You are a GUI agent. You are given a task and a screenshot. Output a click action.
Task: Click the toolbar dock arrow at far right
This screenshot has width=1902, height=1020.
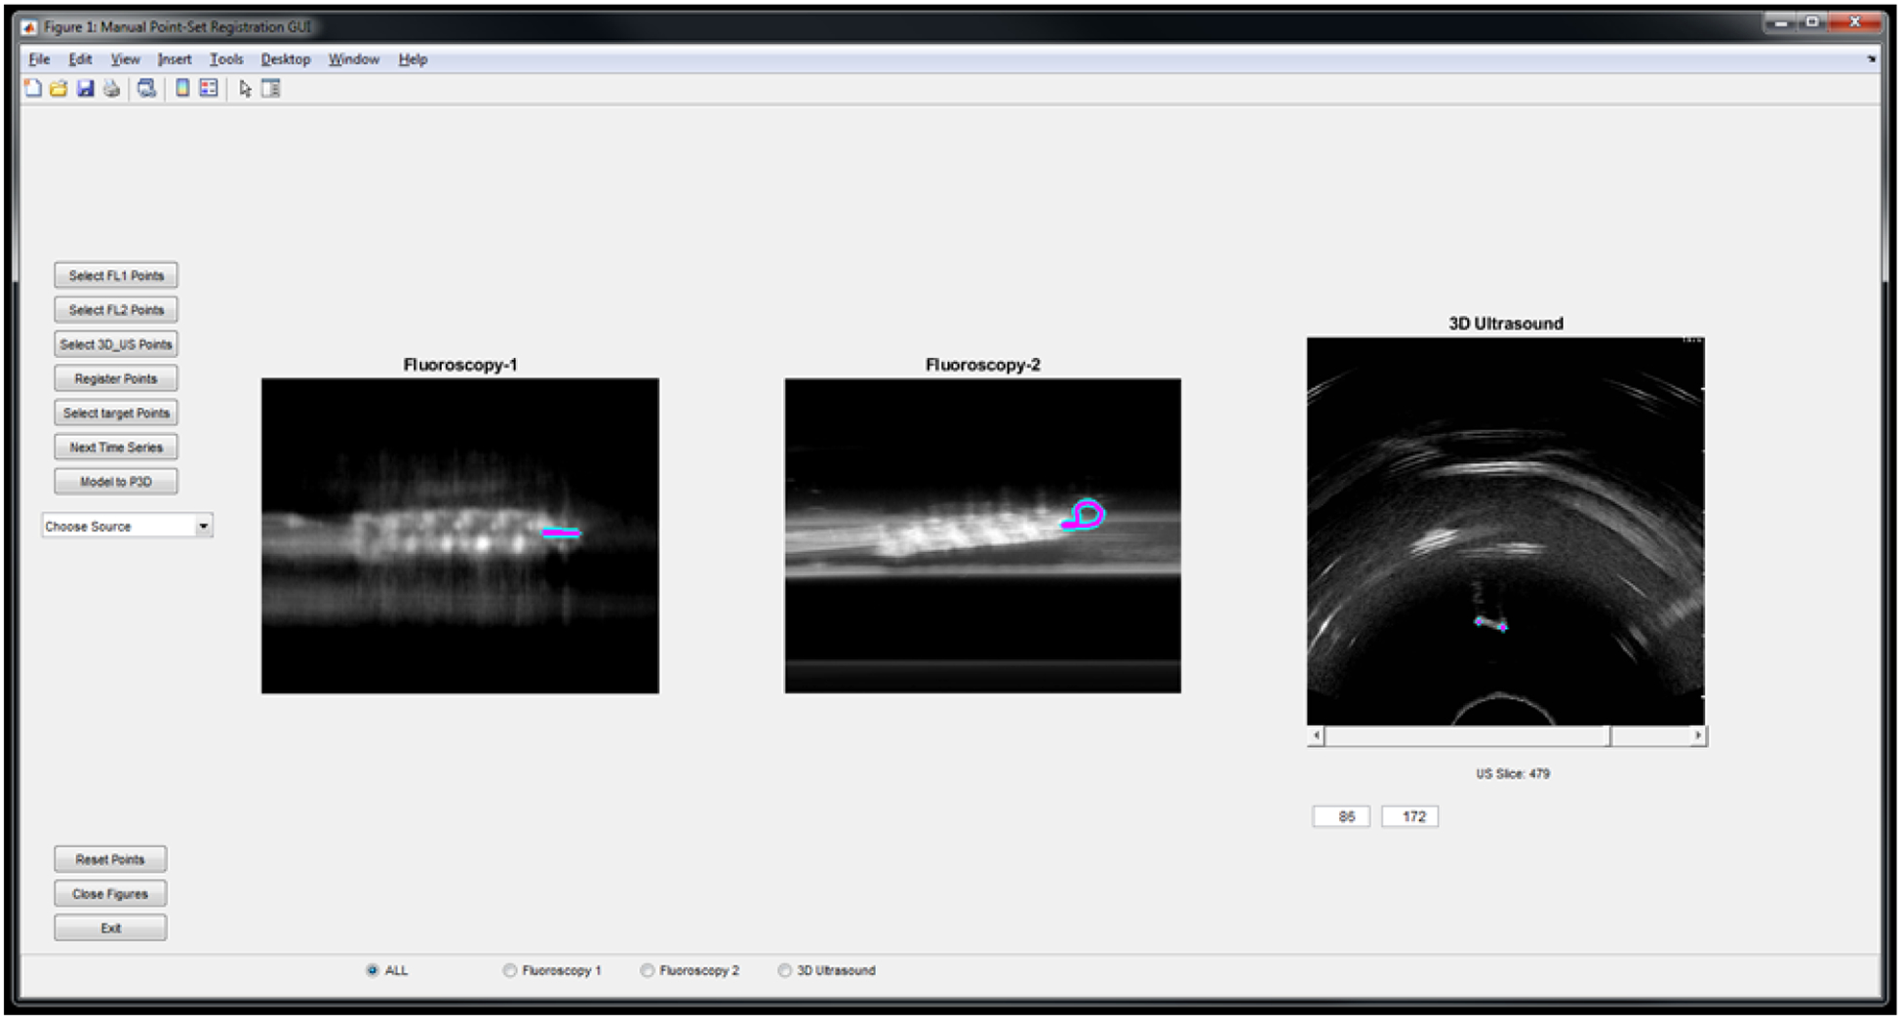click(1871, 59)
